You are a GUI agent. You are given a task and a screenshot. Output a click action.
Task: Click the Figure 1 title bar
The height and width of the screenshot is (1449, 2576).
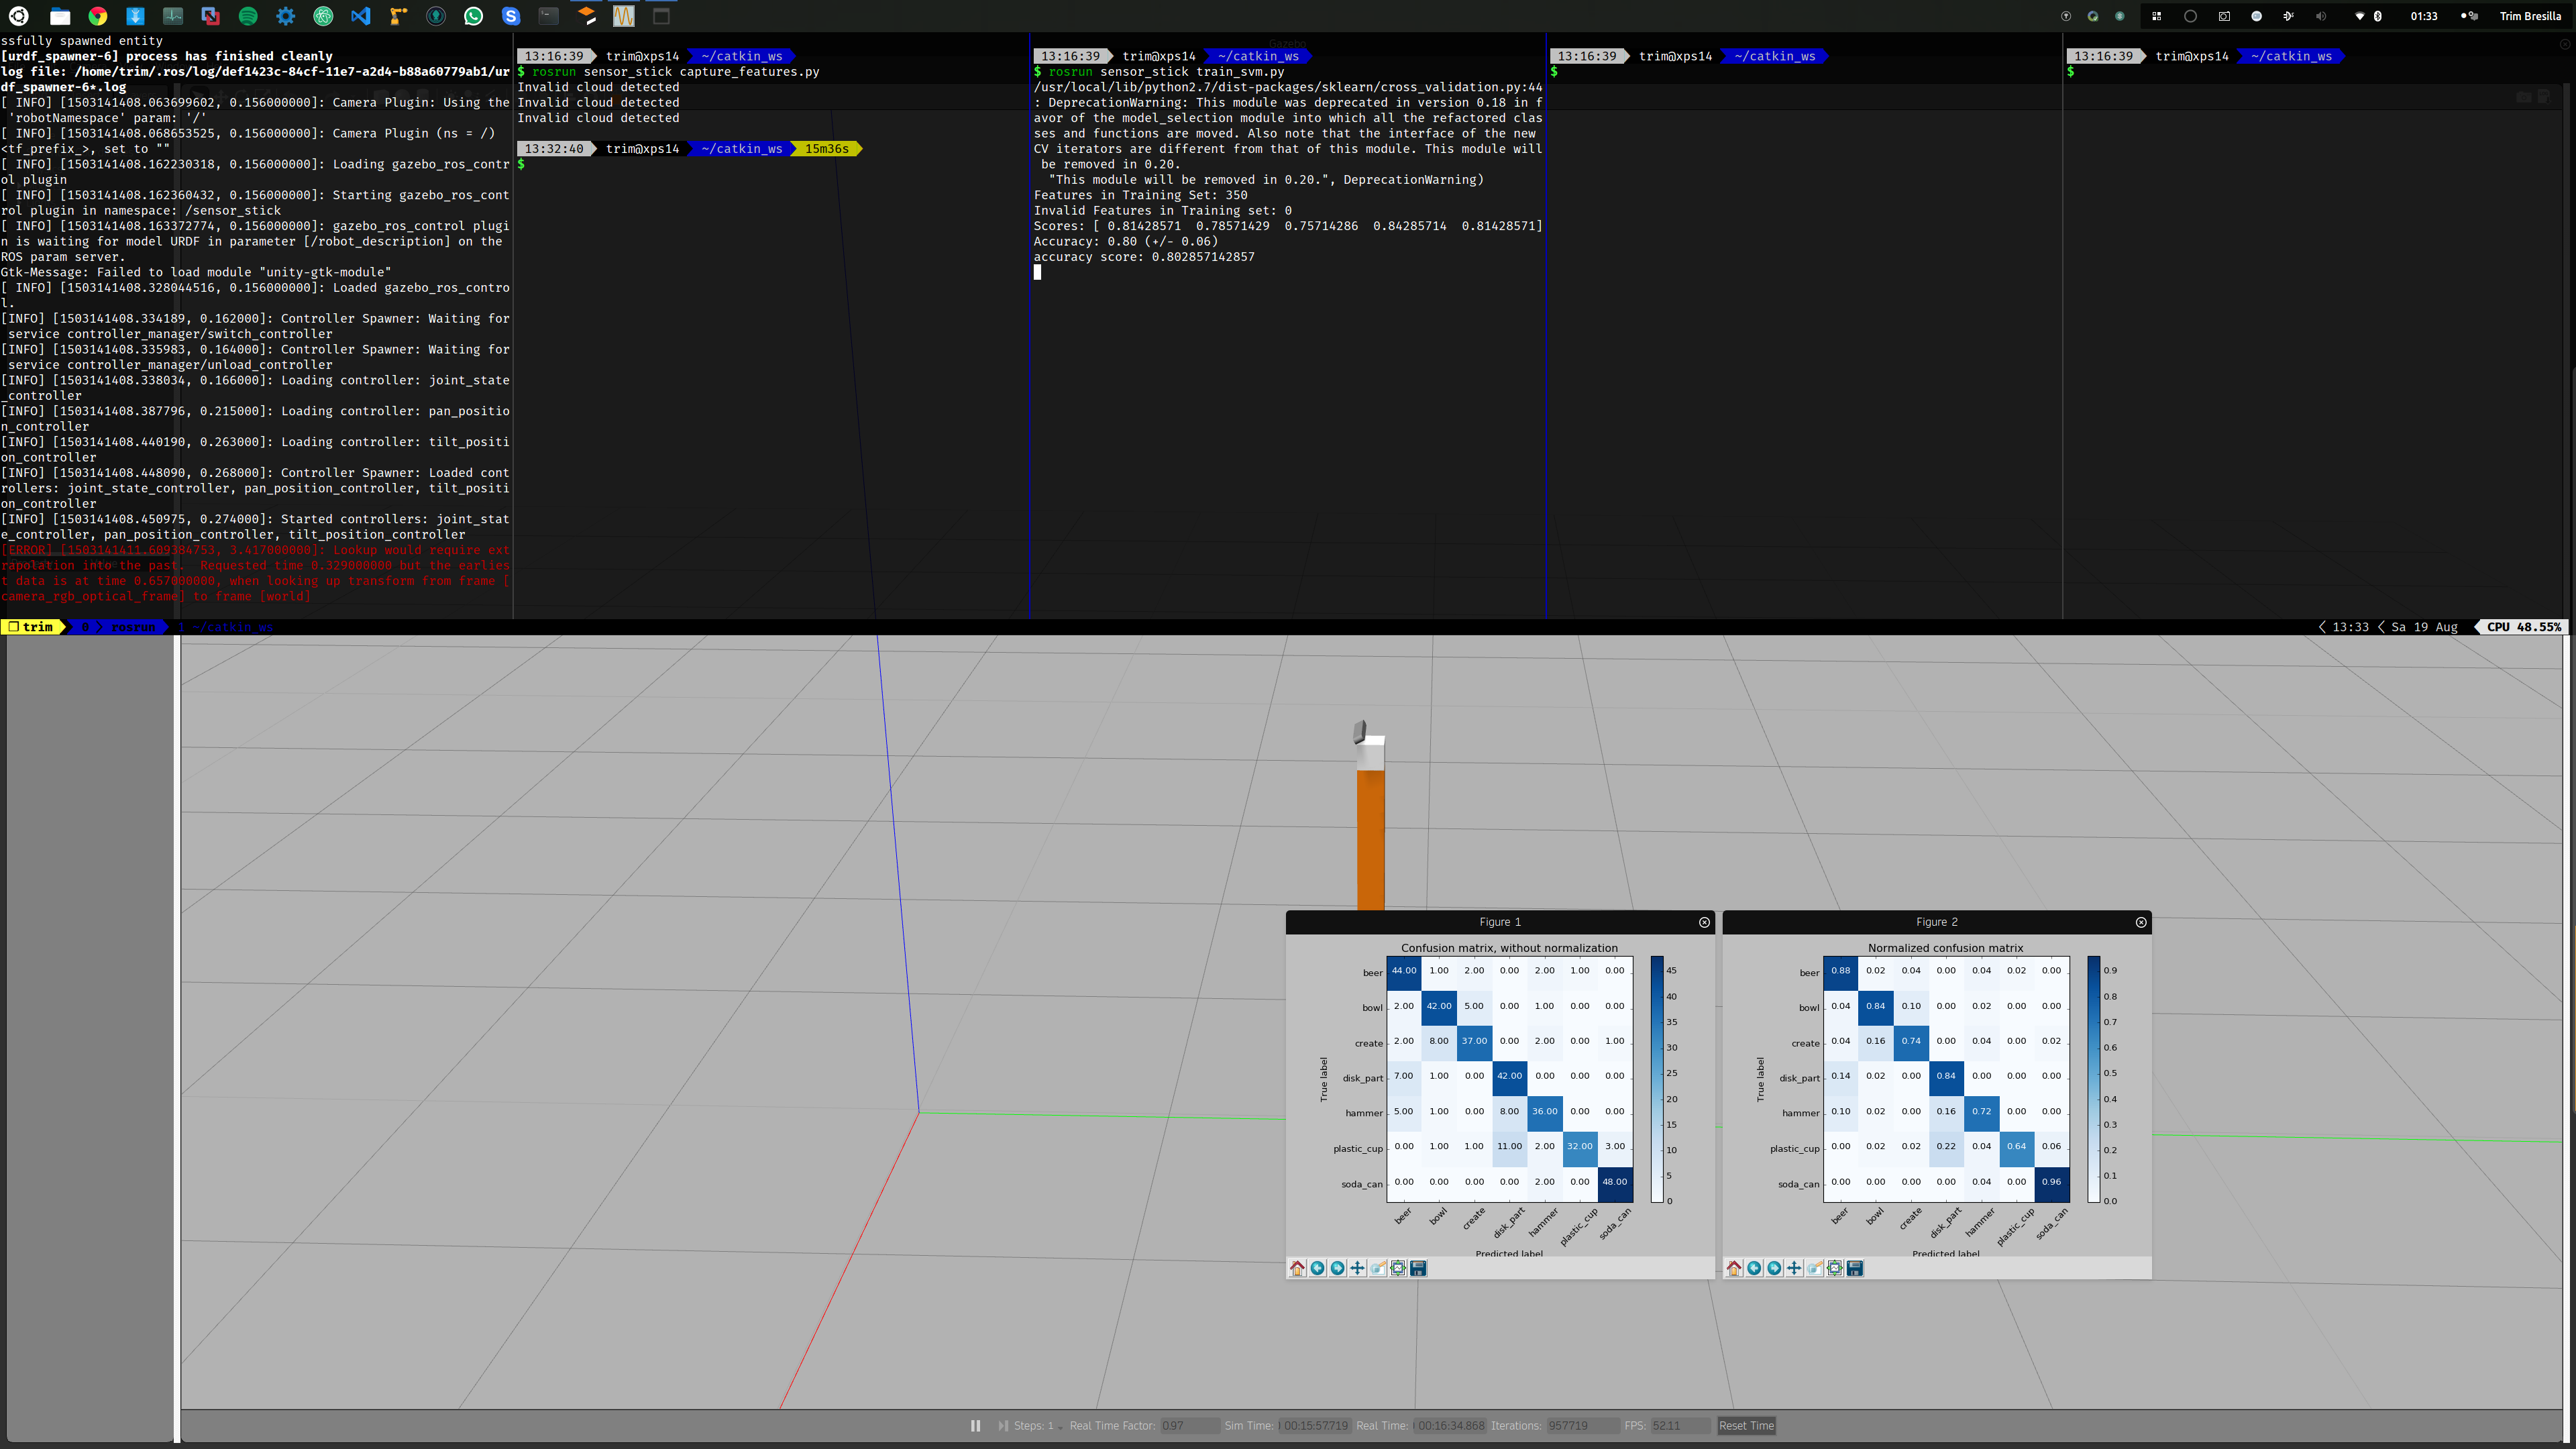[1499, 922]
